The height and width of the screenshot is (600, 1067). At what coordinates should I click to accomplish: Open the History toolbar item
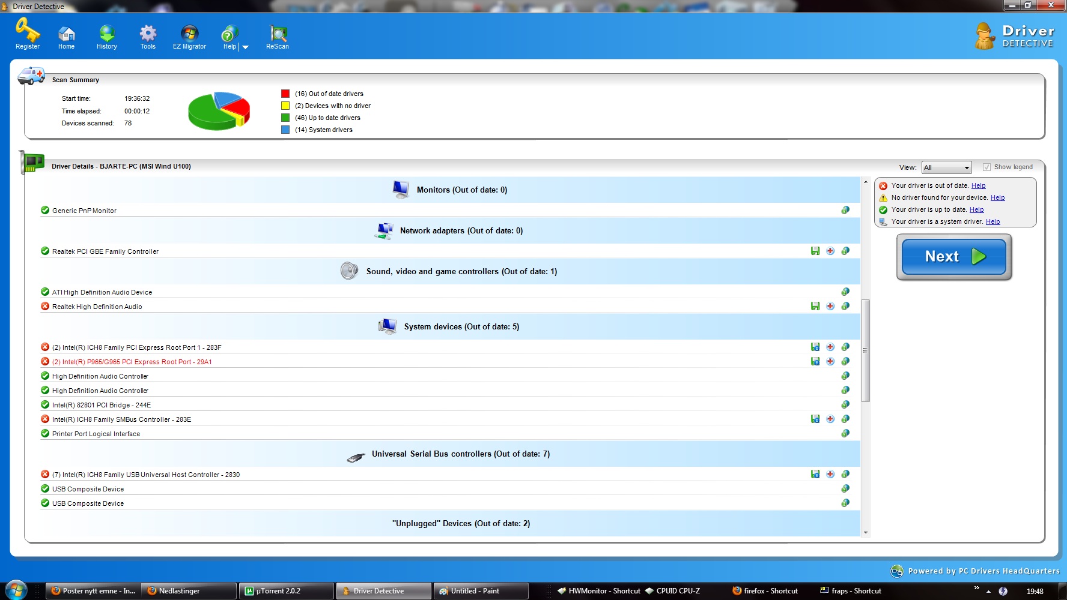pos(107,36)
